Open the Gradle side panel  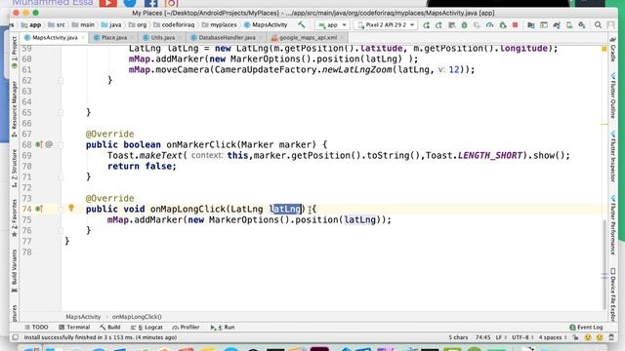pyautogui.click(x=612, y=50)
